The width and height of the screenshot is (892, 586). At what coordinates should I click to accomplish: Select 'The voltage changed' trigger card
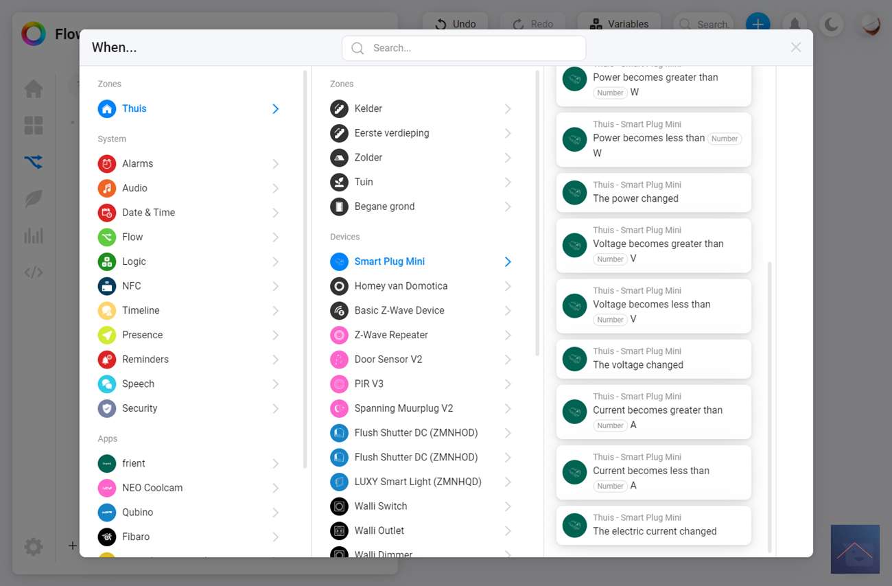(x=653, y=359)
